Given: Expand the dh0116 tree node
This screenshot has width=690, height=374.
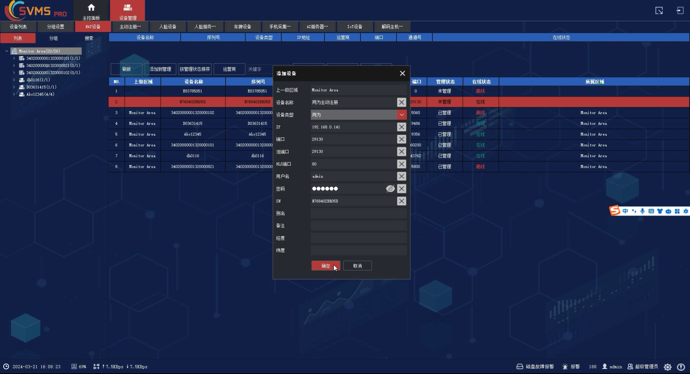Looking at the screenshot, I should (x=14, y=80).
